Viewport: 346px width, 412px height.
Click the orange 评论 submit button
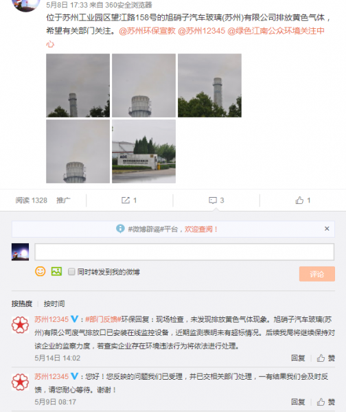click(317, 274)
